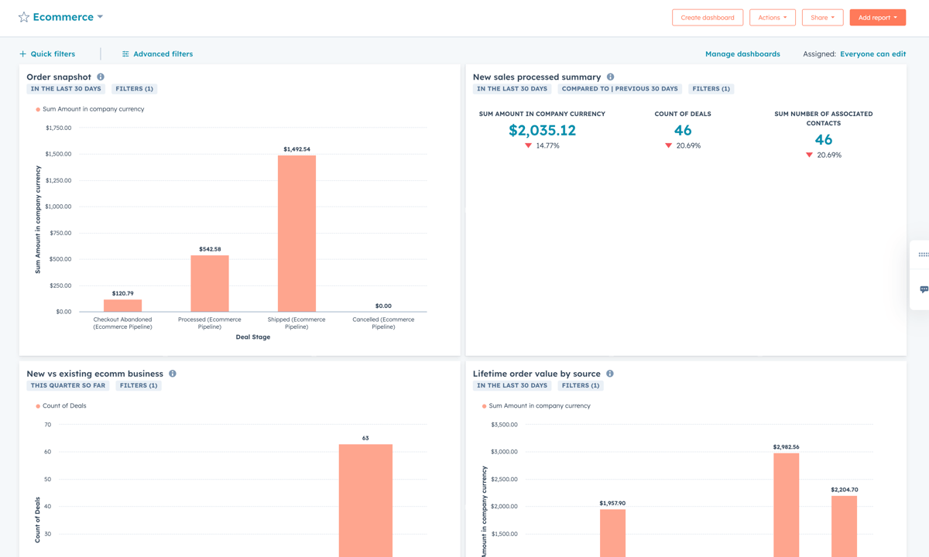This screenshot has height=557, width=929.
Task: Click the Manage dashboards link
Action: pyautogui.click(x=742, y=54)
